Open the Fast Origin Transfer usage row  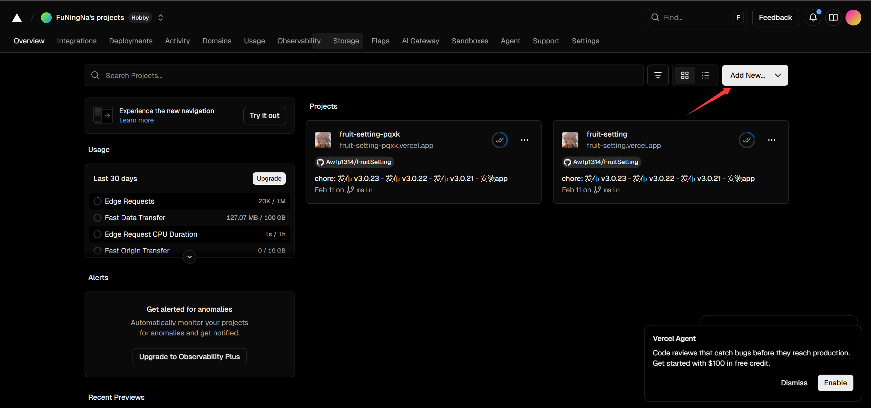[x=189, y=250]
